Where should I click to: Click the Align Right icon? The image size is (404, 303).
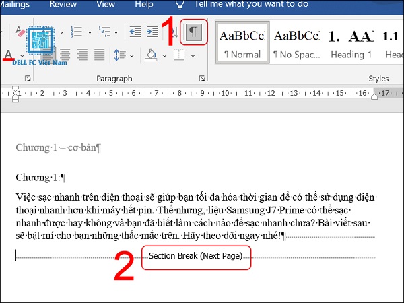coord(82,55)
